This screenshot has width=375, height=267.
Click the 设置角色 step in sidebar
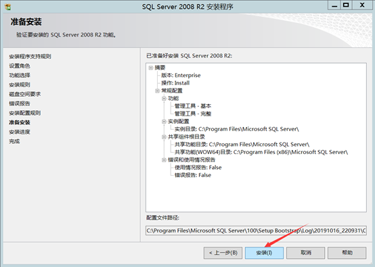pyautogui.click(x=20, y=66)
